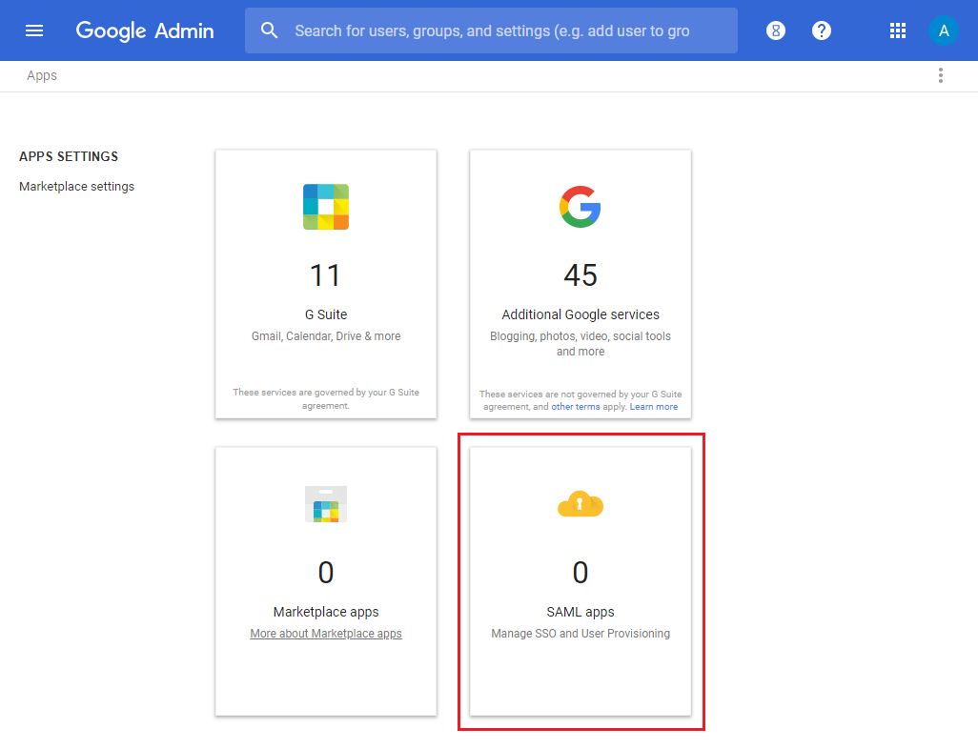Open the SAML apps card title

pyautogui.click(x=581, y=612)
